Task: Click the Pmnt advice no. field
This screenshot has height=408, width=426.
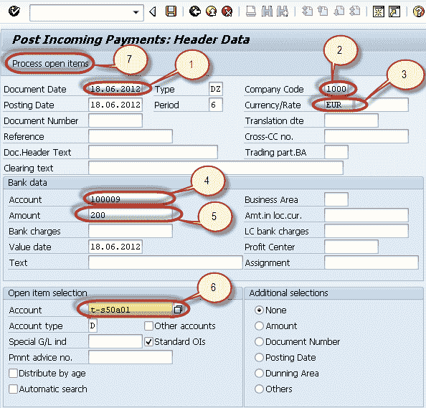Action: (131, 357)
